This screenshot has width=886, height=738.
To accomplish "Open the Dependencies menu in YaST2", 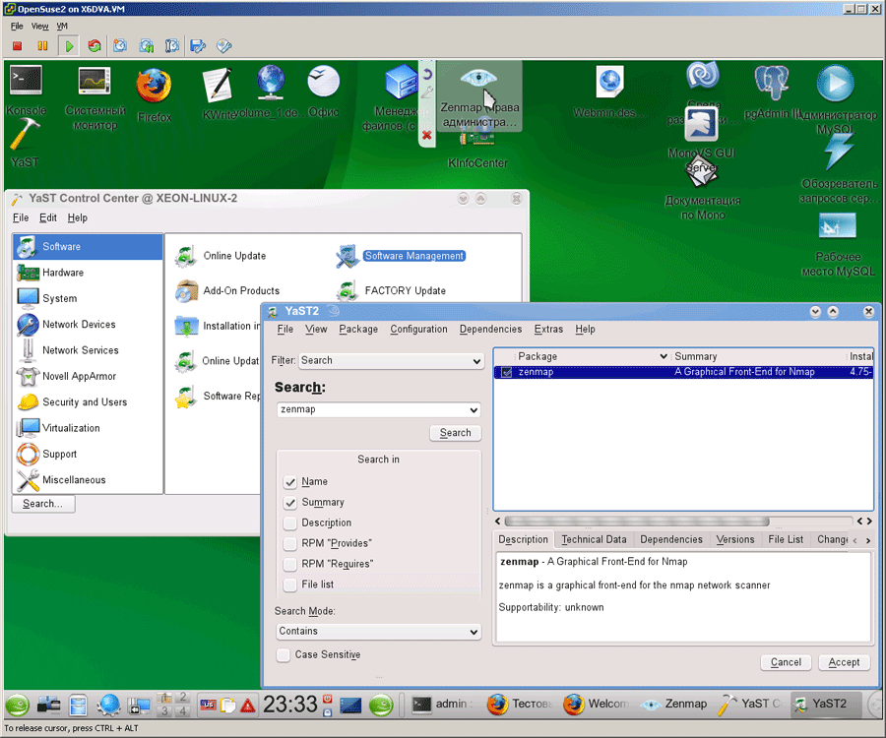I will [x=490, y=330].
